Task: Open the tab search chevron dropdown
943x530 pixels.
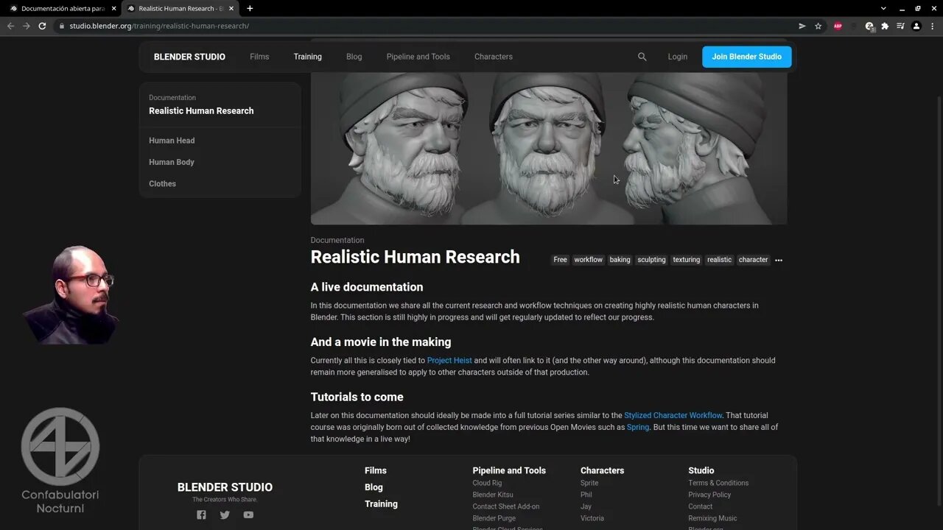Action: 883,9
